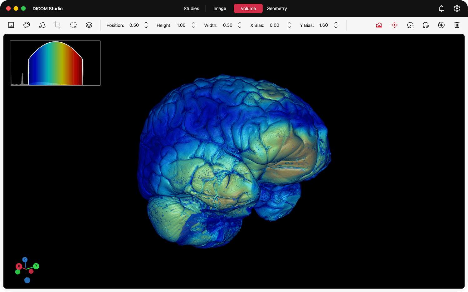Click the trash delete icon
This screenshot has height=292, width=468.
point(457,25)
